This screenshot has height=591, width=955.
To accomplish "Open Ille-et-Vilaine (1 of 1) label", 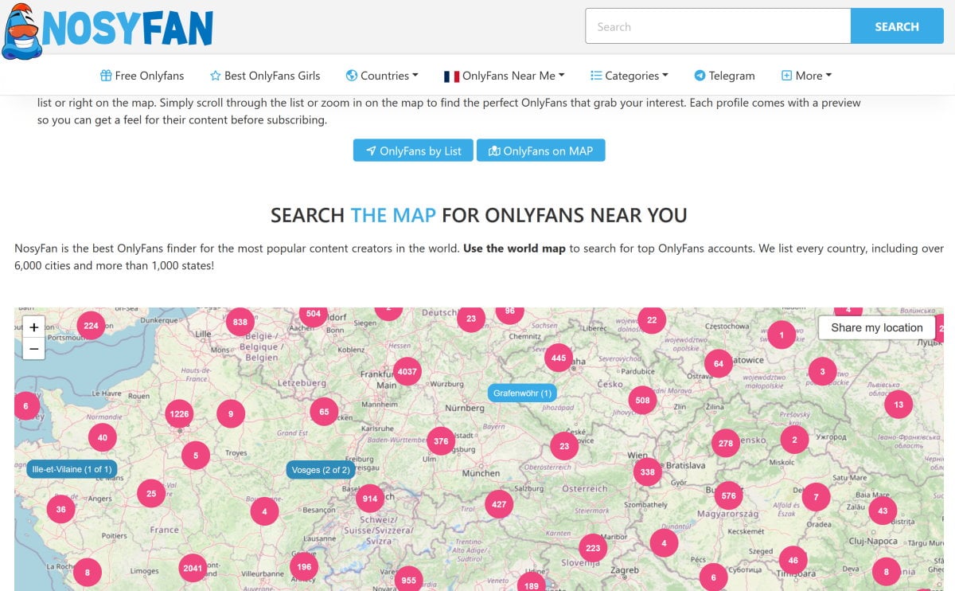I will click(72, 469).
